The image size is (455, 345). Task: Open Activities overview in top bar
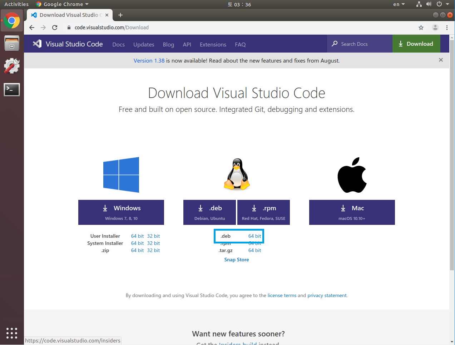pyautogui.click(x=16, y=4)
